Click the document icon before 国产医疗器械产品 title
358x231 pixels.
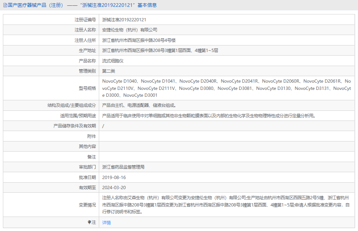[5, 5]
